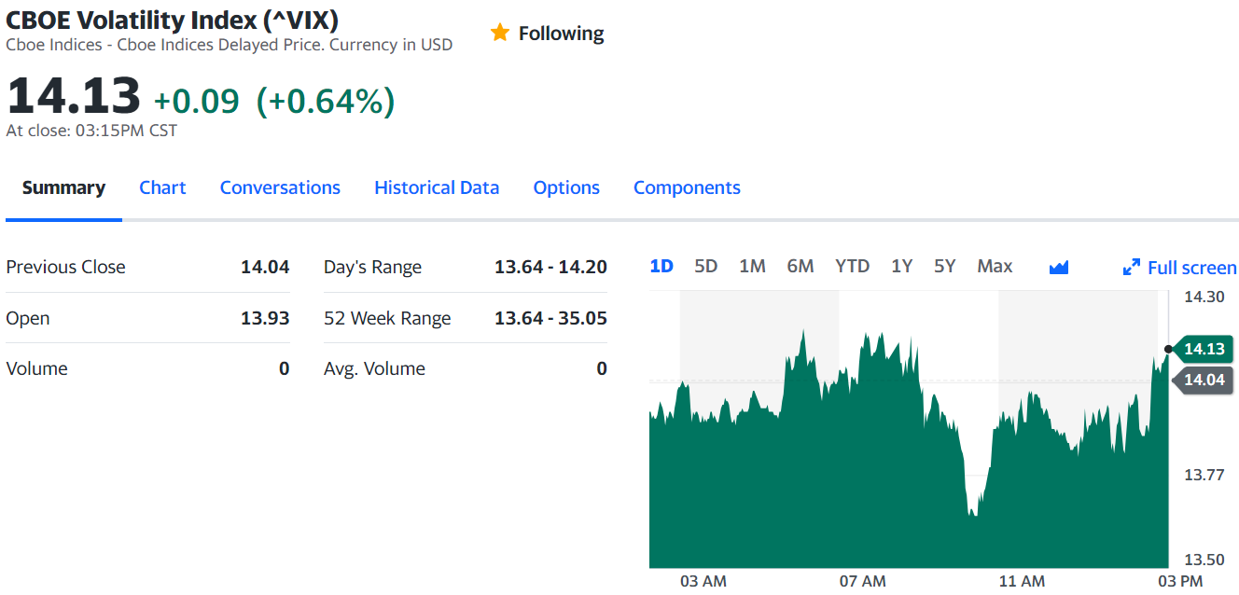
Task: Switch chart to 5D range
Action: point(706,266)
